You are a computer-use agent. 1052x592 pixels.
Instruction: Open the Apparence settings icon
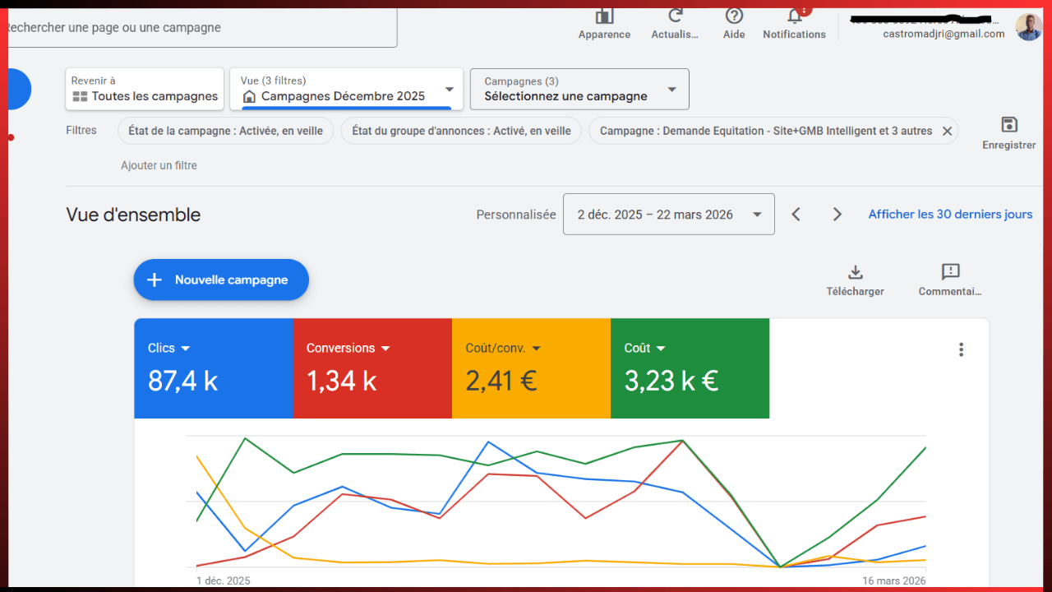point(604,17)
